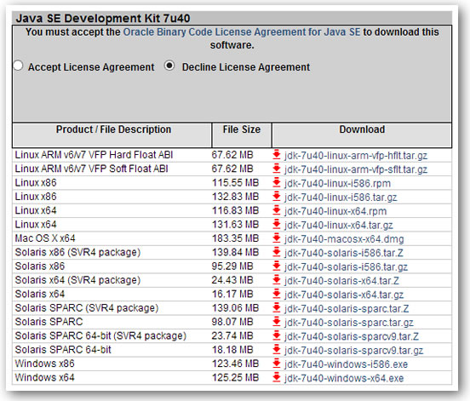Click download arrow icon beside jdk-7u40-solaris-x64.tar.Z
Viewport: 470px width, 401px height.
(x=277, y=280)
